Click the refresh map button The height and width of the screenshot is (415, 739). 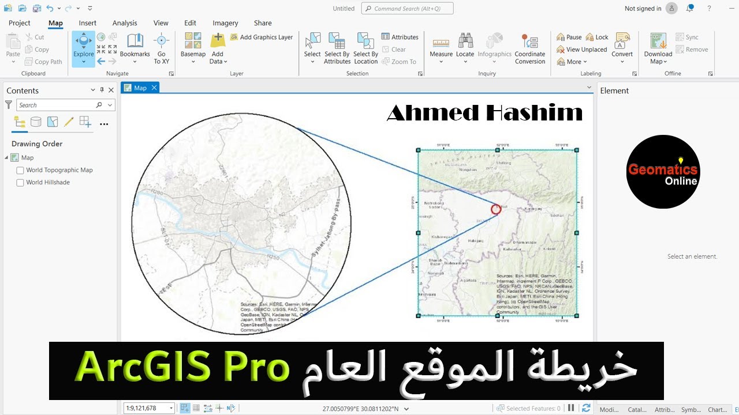tap(587, 408)
